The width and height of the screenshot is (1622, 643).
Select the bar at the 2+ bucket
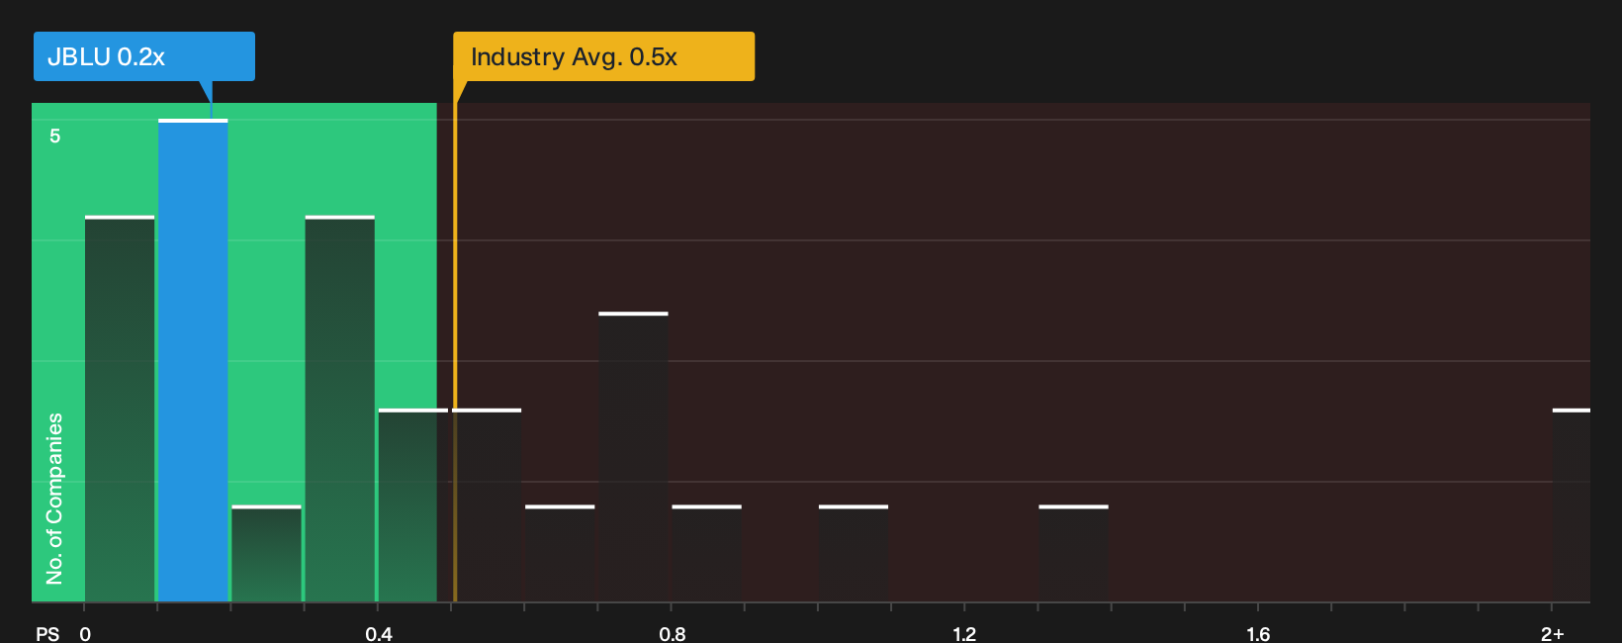(x=1572, y=505)
